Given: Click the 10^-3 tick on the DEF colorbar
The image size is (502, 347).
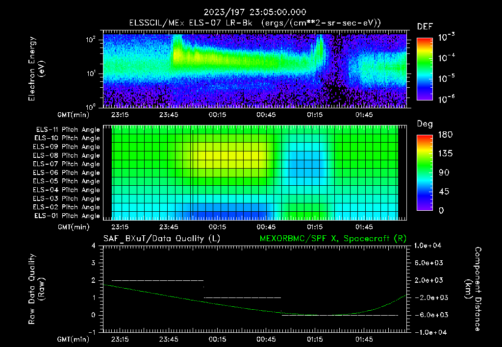Looking at the screenshot, I should [446, 37].
